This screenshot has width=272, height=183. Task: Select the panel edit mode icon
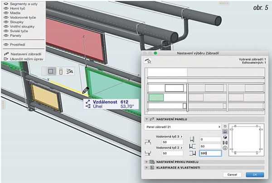click(50, 71)
